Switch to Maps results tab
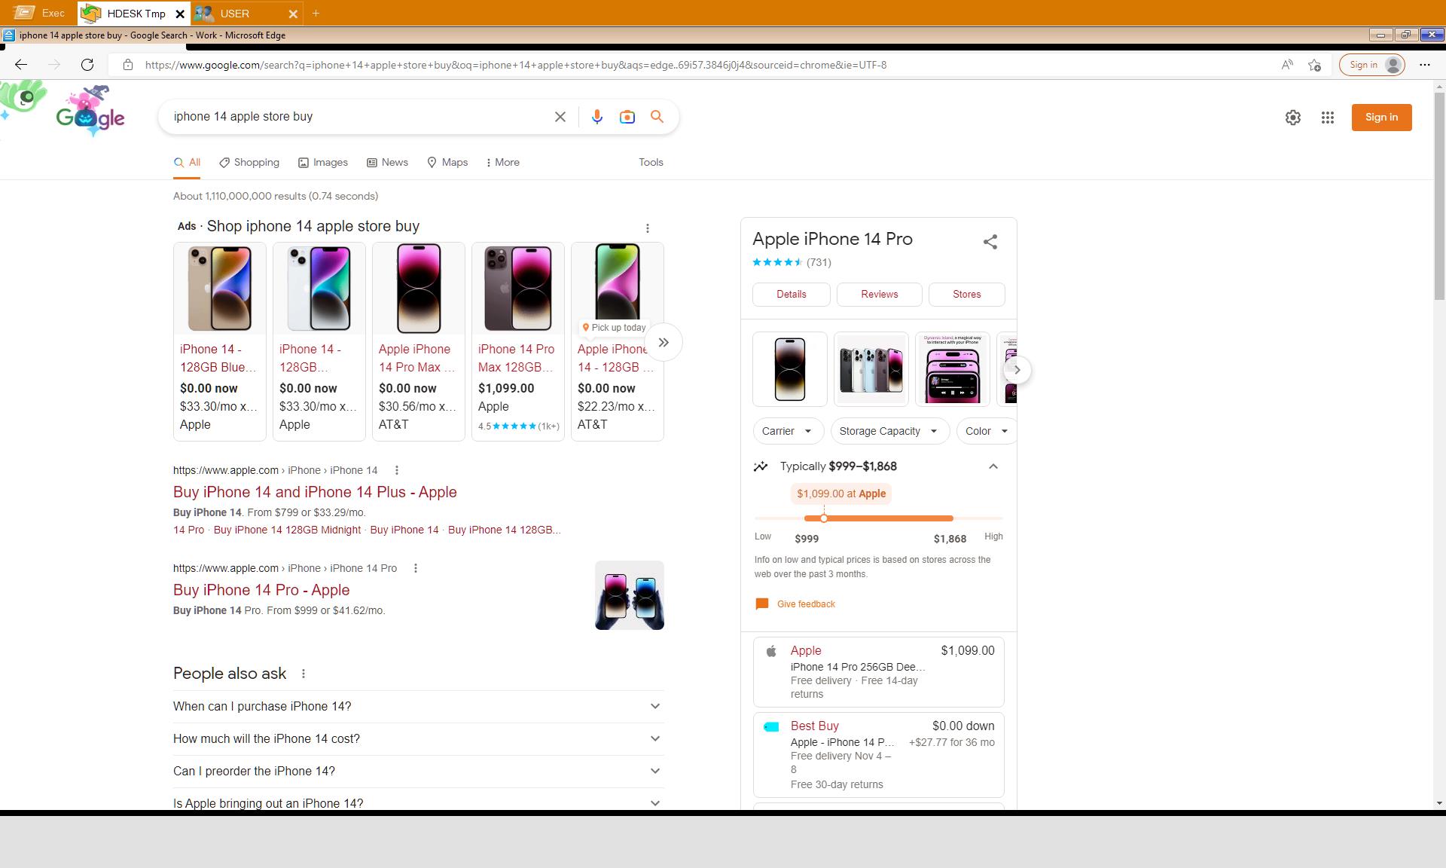1446x868 pixels. (x=447, y=163)
